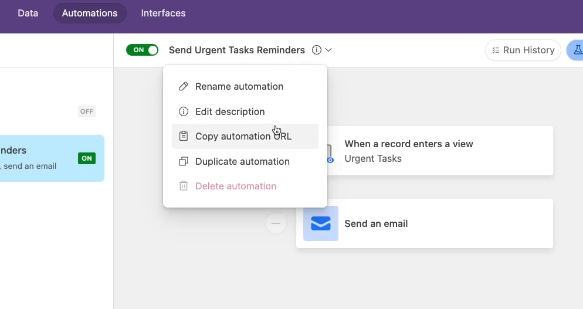Switch to the Interfaces tab
This screenshot has width=583, height=309.
coord(163,13)
